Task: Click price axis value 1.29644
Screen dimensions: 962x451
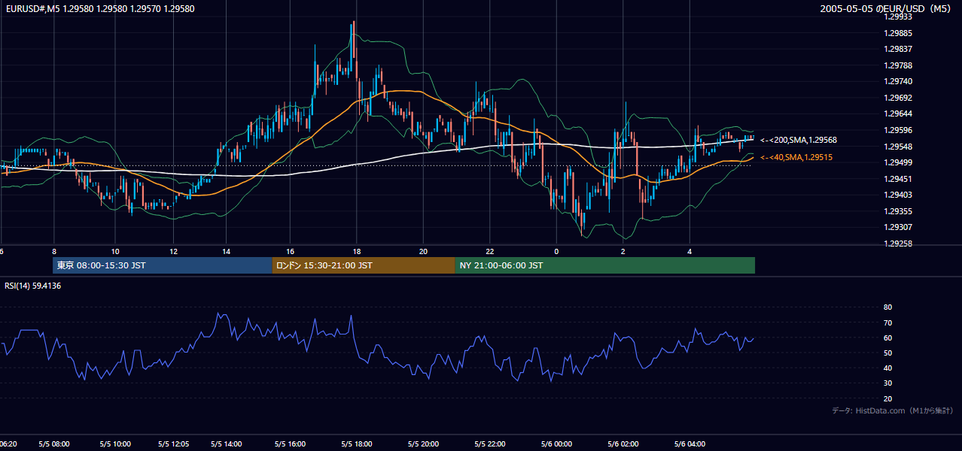Action: point(899,114)
